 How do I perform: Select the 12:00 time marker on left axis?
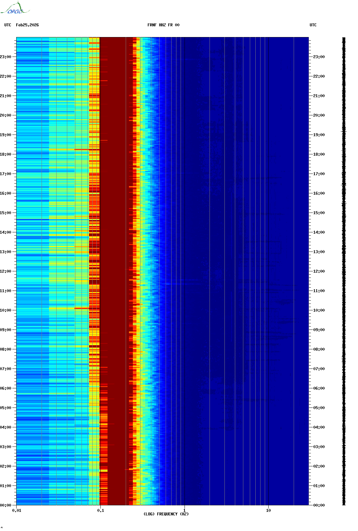pyautogui.click(x=6, y=271)
